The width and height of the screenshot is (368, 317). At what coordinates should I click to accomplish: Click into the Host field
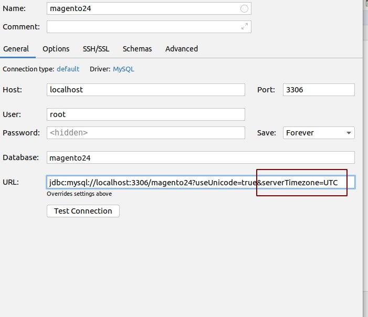point(146,90)
